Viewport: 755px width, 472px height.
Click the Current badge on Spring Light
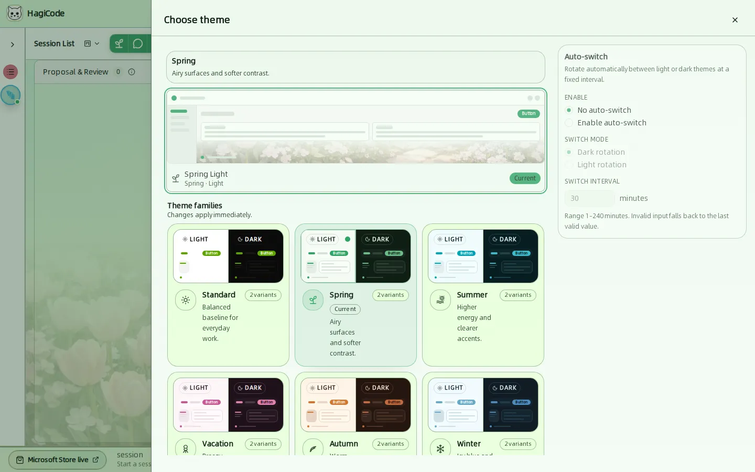pyautogui.click(x=525, y=178)
